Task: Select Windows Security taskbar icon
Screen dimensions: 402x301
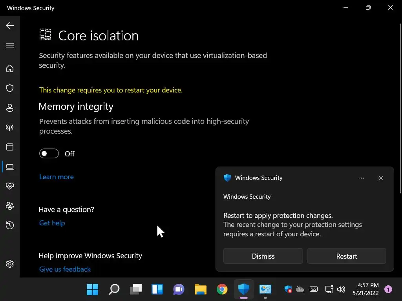Action: (243, 290)
